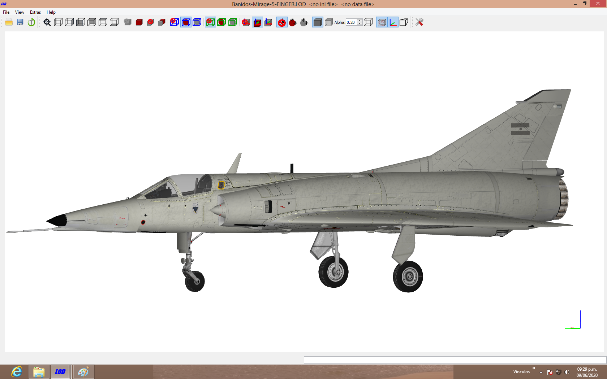The width and height of the screenshot is (607, 379).
Task: Increase Alpha using the up spinner arrow
Action: 360,21
